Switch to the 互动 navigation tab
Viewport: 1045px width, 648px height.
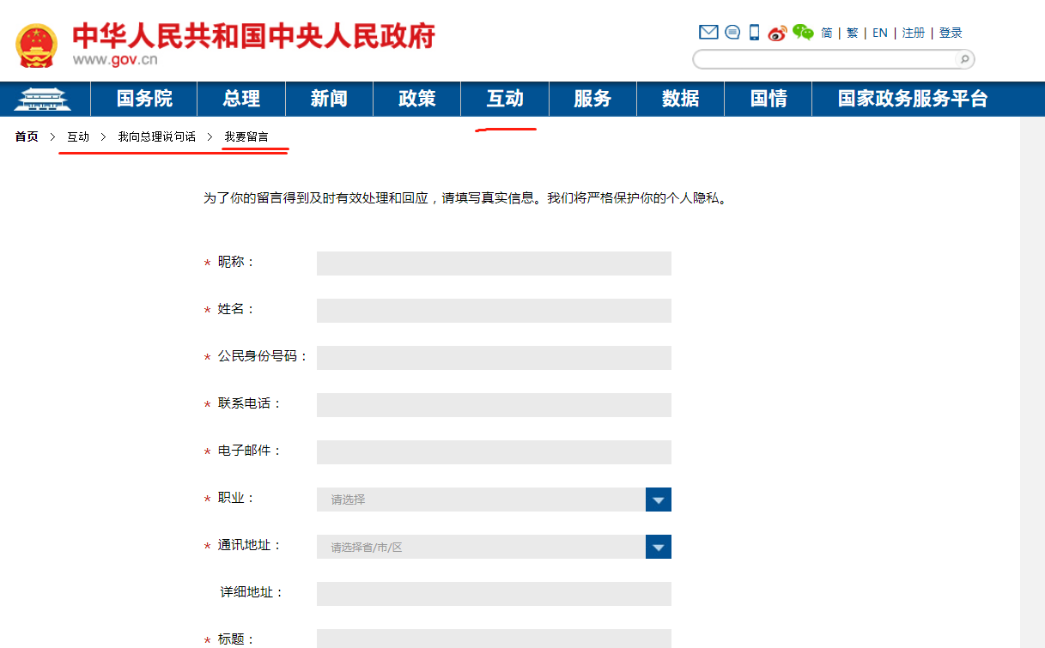coord(504,98)
